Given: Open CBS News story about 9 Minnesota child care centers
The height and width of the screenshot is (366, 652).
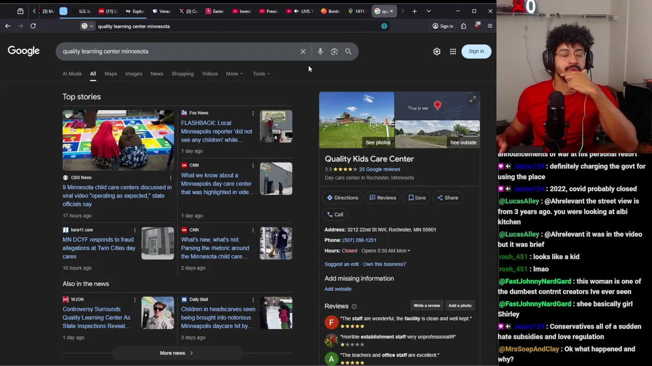Looking at the screenshot, I should pos(117,196).
